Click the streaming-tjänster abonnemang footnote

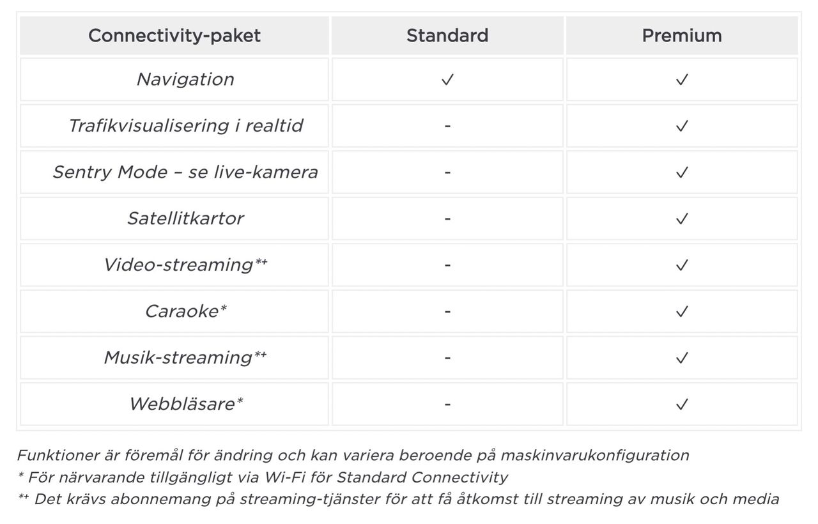point(398,499)
